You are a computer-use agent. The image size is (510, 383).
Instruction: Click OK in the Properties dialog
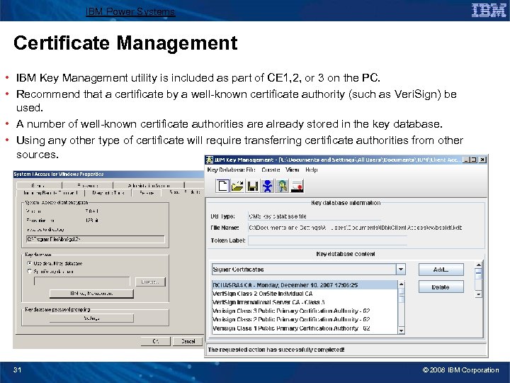point(155,341)
